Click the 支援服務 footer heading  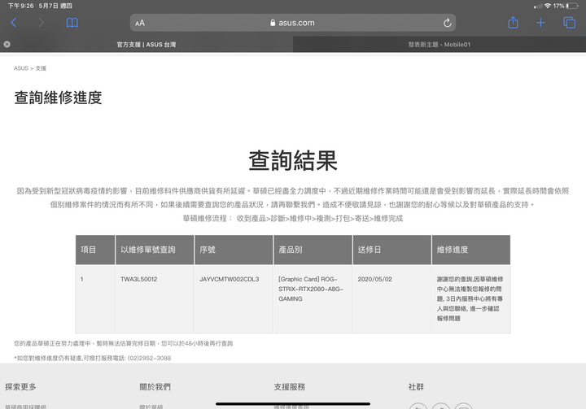click(x=290, y=387)
